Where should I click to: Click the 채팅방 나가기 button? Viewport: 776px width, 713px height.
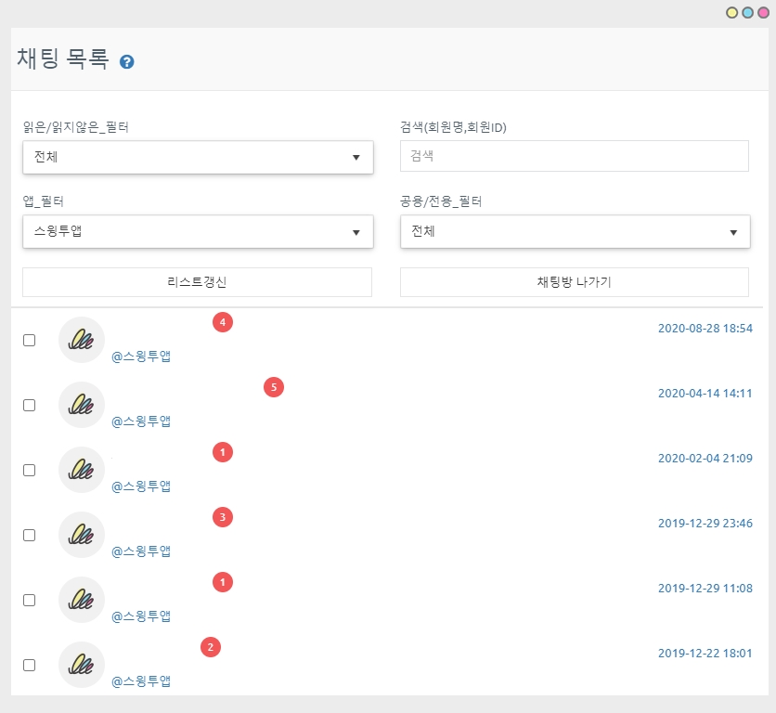pyautogui.click(x=574, y=282)
